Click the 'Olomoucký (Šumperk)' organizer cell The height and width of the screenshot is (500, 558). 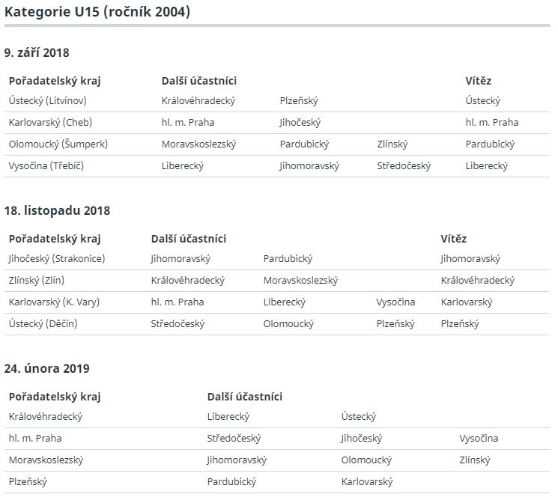coord(58,144)
